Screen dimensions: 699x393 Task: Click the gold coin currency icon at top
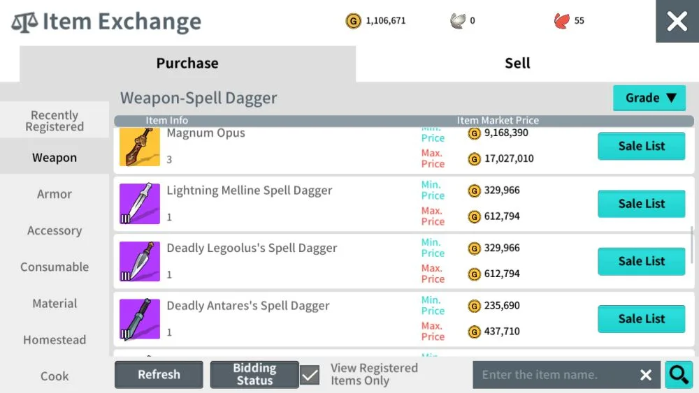click(x=354, y=21)
